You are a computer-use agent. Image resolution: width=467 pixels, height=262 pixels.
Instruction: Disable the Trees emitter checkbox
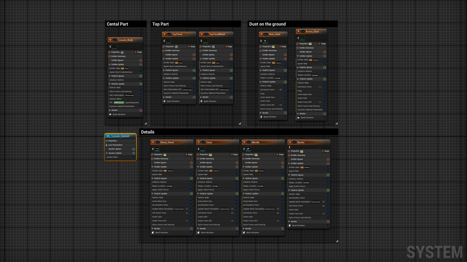pyautogui.click(x=203, y=142)
